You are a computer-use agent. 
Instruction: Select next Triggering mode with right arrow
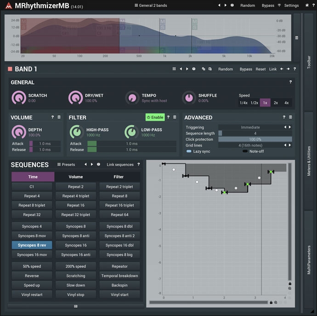pyautogui.click(x=289, y=127)
